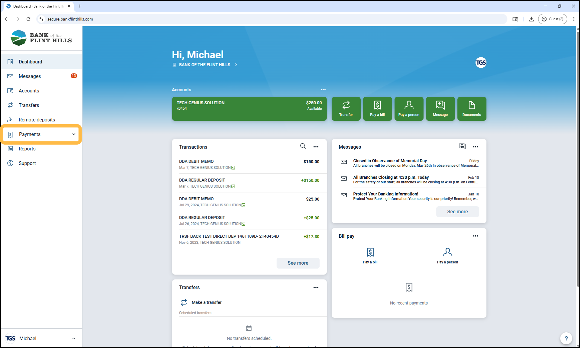
Task: Click the TGS profile avatar
Action: [481, 63]
